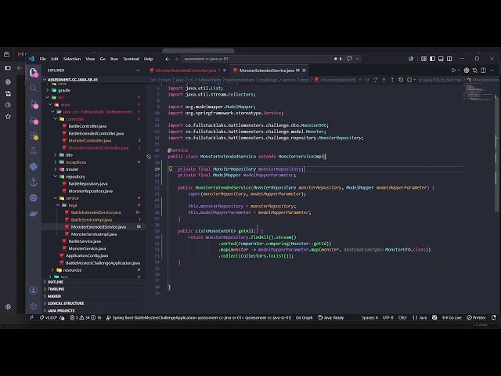Click CRLF line ending selector
The height and width of the screenshot is (376, 501).
pyautogui.click(x=402, y=317)
